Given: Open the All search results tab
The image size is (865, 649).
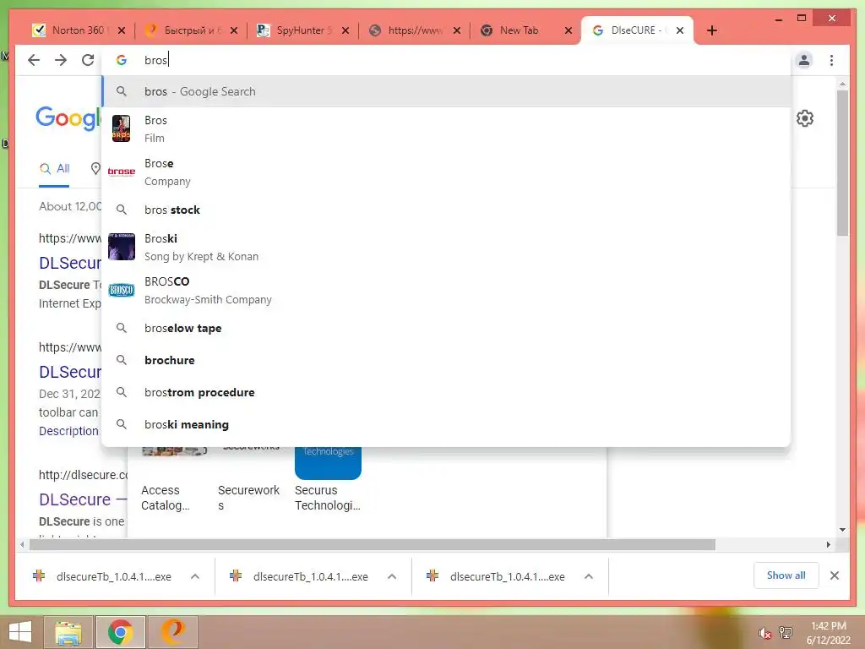Looking at the screenshot, I should click(54, 169).
